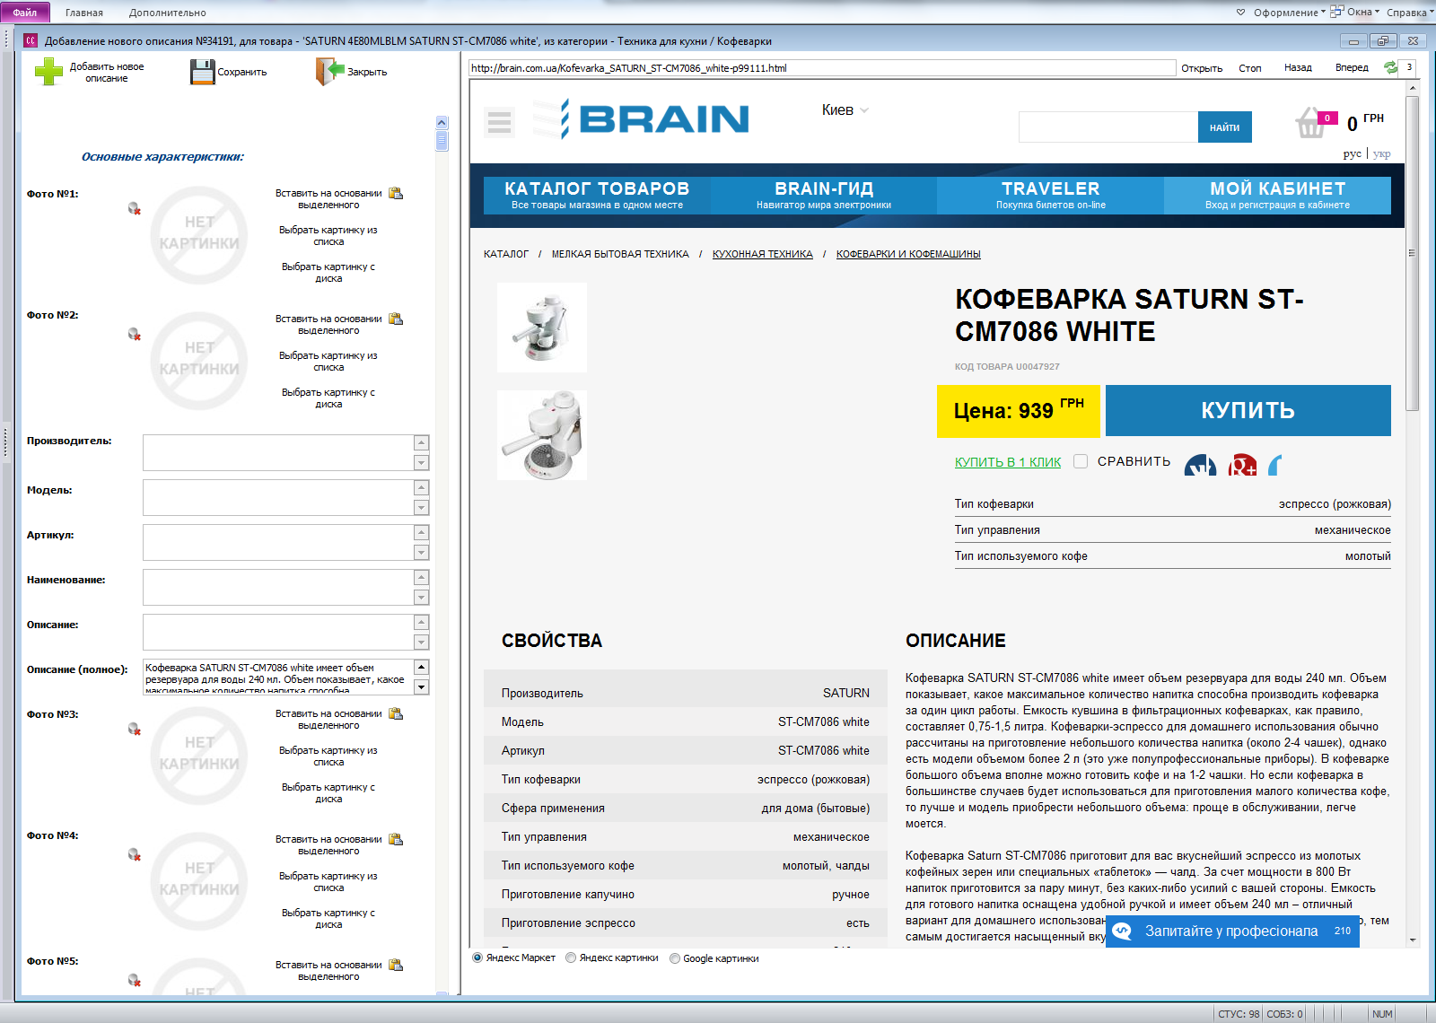The width and height of the screenshot is (1436, 1023).
Task: Click КУПИТЬ В 1 КЛИК link
Action: (x=1008, y=462)
